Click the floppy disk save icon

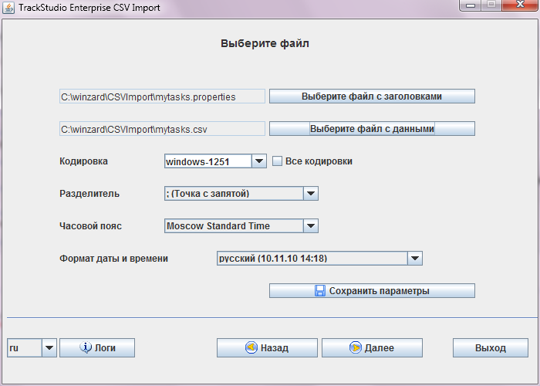[x=320, y=291]
